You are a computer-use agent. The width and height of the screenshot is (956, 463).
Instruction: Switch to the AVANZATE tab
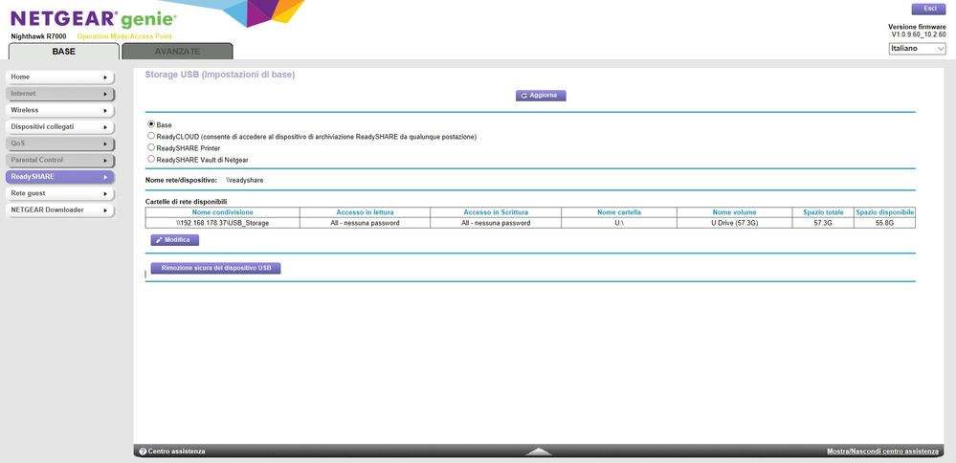177,52
